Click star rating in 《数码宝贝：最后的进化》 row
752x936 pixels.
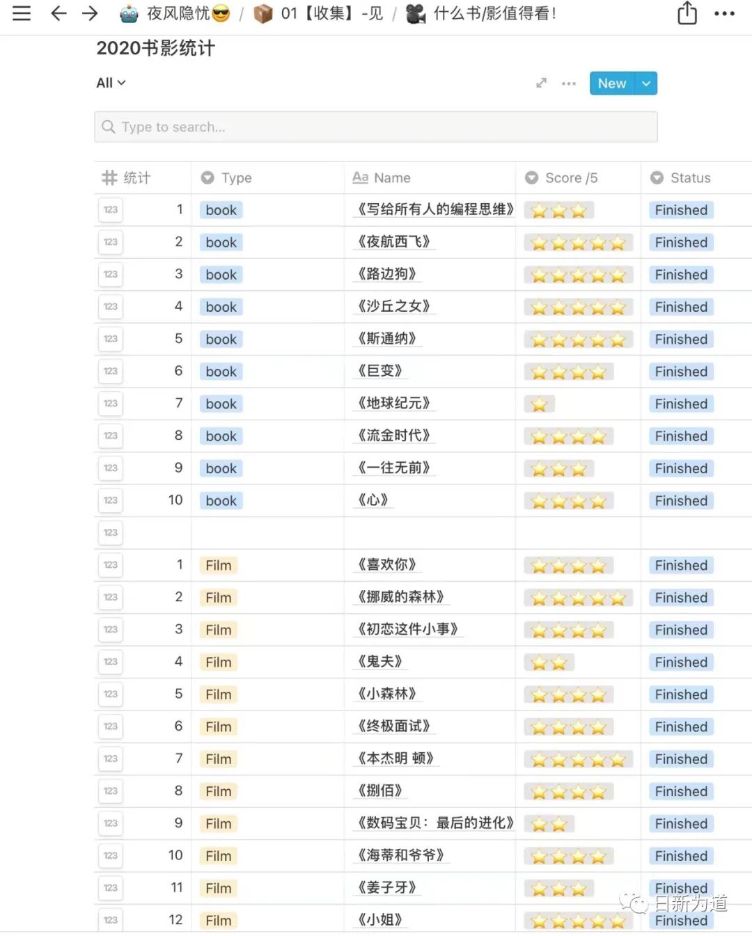pos(549,824)
